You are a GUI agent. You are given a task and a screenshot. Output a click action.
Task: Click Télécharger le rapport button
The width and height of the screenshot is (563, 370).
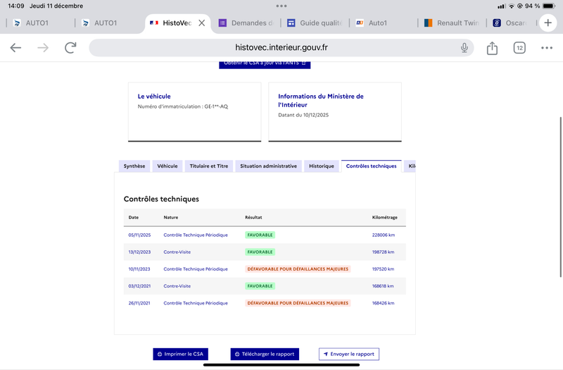point(264,354)
